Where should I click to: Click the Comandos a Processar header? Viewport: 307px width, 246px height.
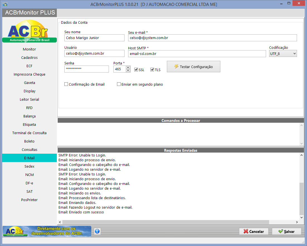pos(181,120)
